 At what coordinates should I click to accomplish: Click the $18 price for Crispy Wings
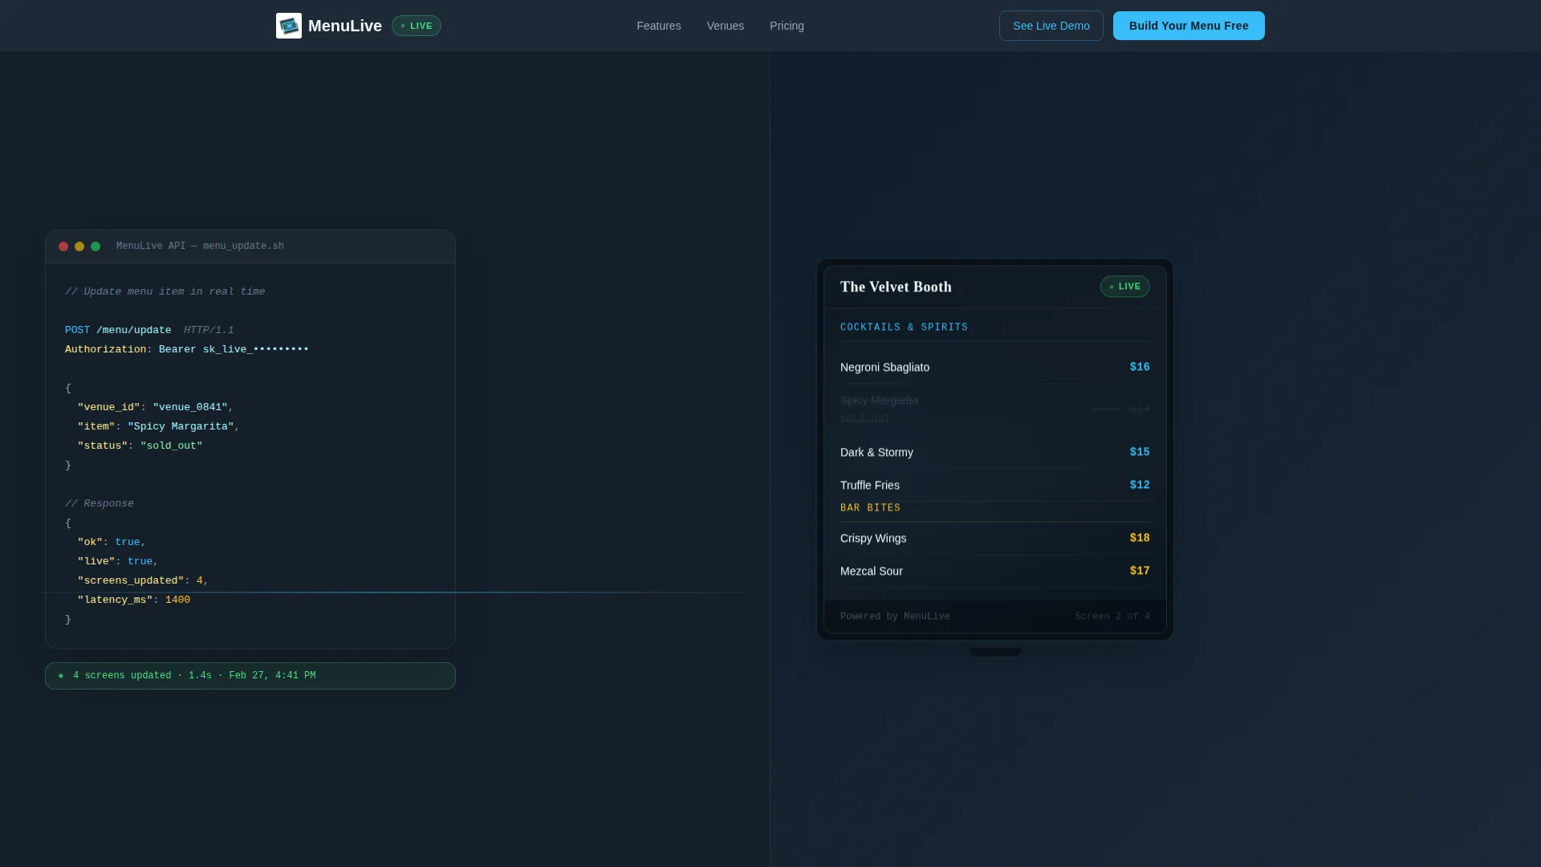coord(1140,538)
